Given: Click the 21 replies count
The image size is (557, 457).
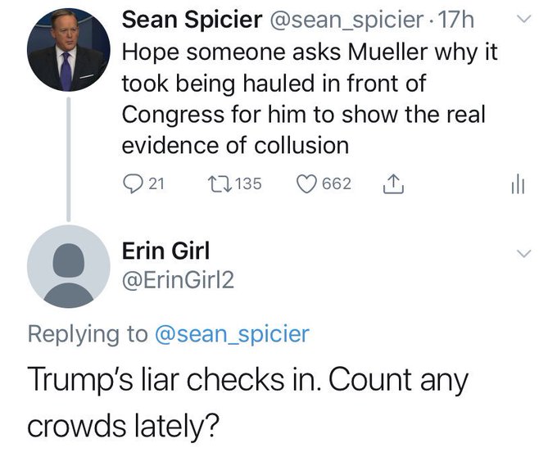Looking at the screenshot, I should tap(156, 184).
